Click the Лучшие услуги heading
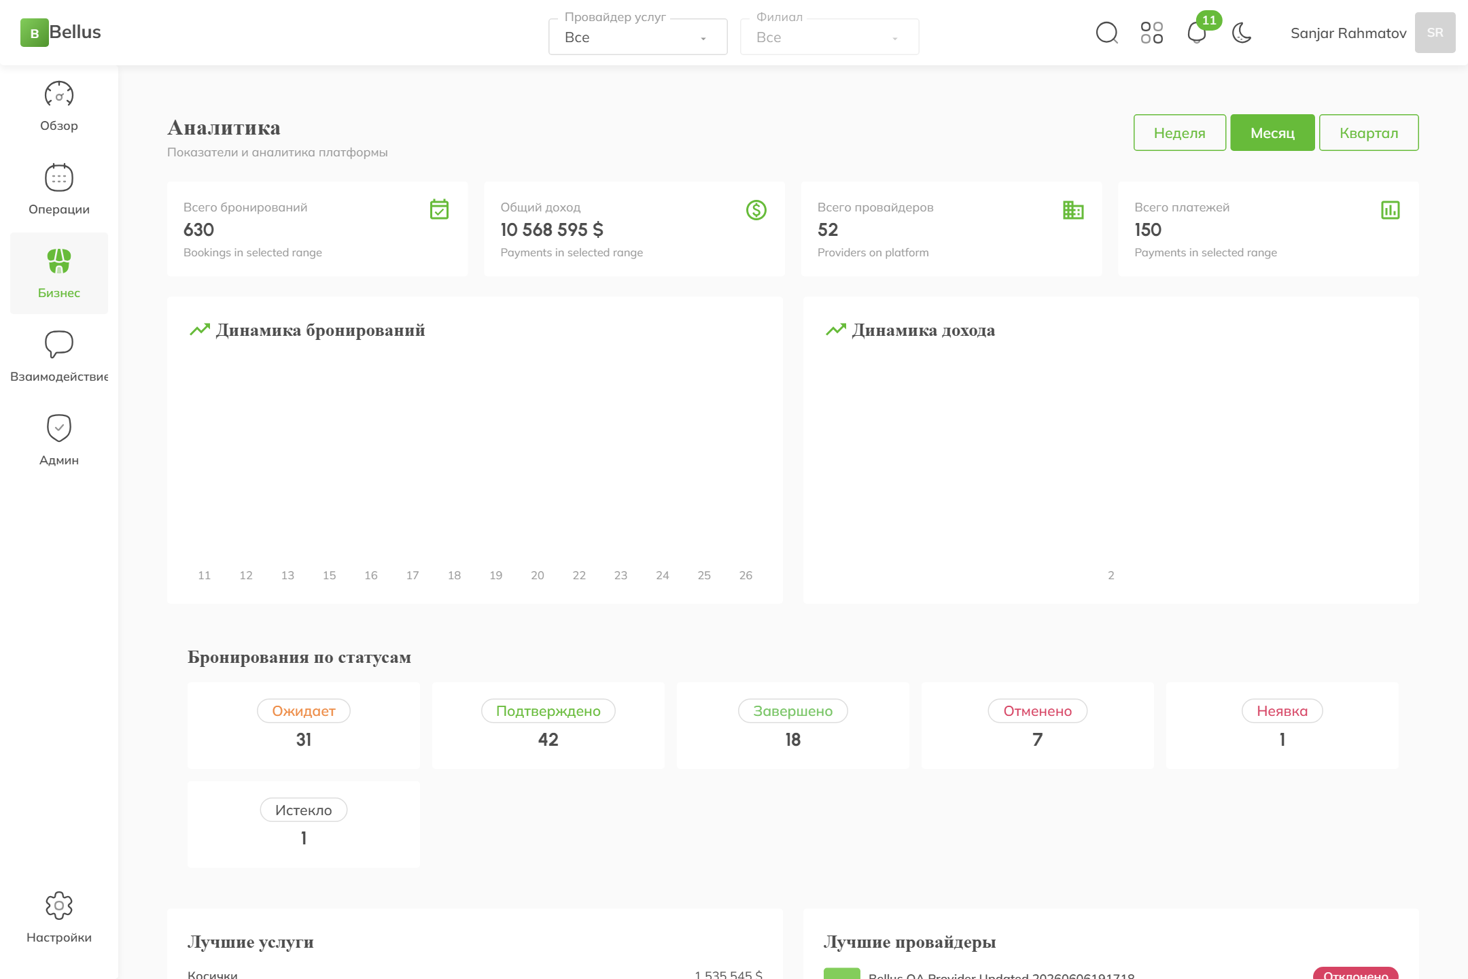This screenshot has width=1468, height=979. point(250,942)
